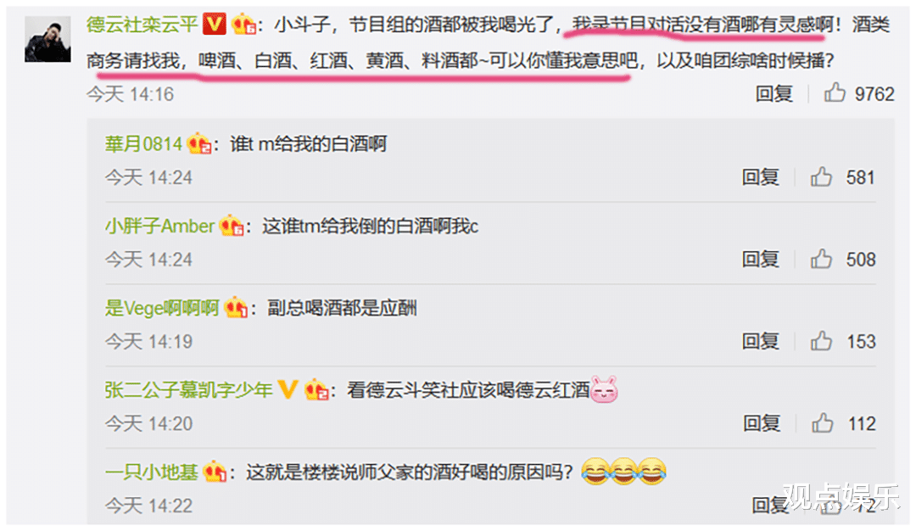Open username 德云社栾云平 profile link

142,25
